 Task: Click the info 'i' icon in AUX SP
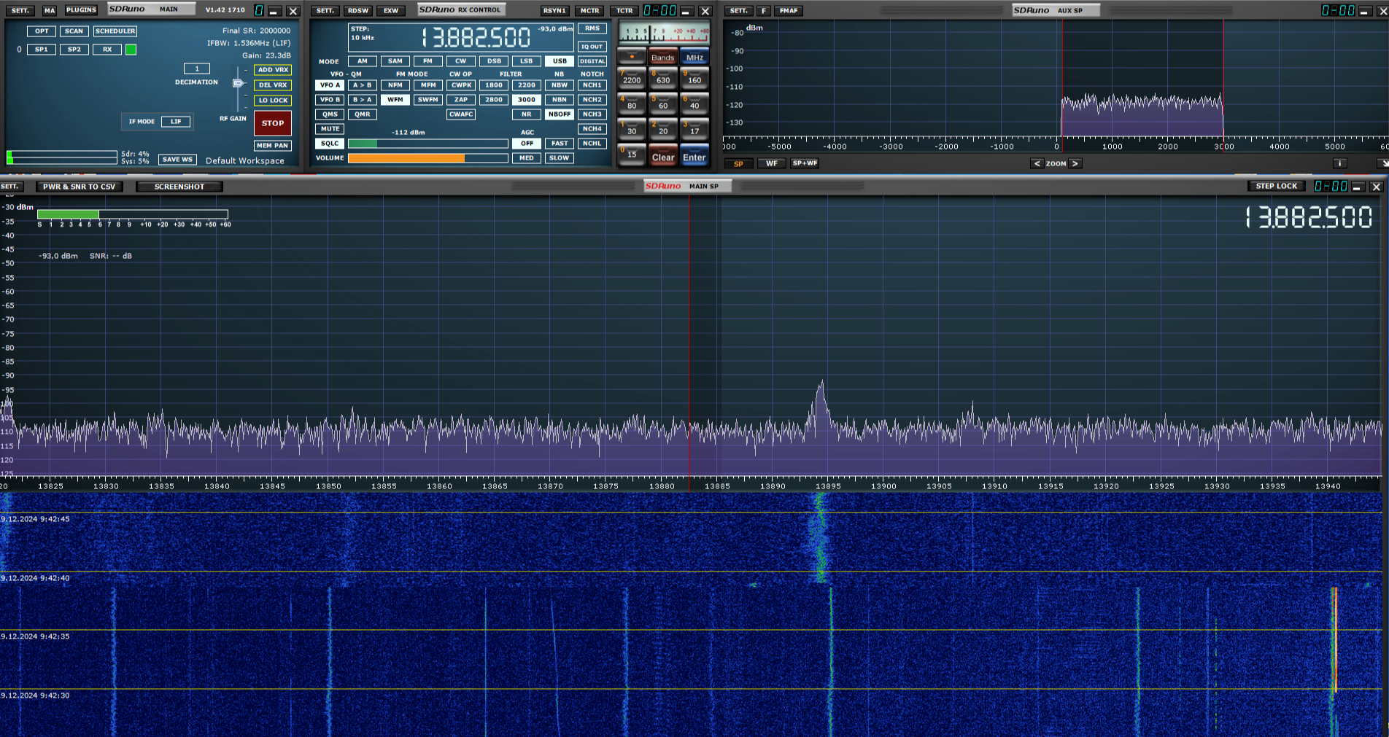(1339, 163)
